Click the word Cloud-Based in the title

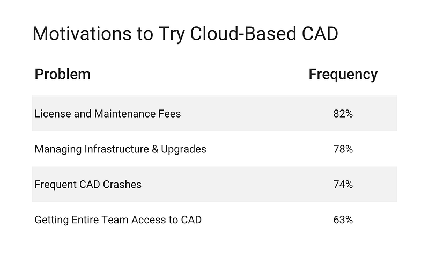(x=243, y=34)
